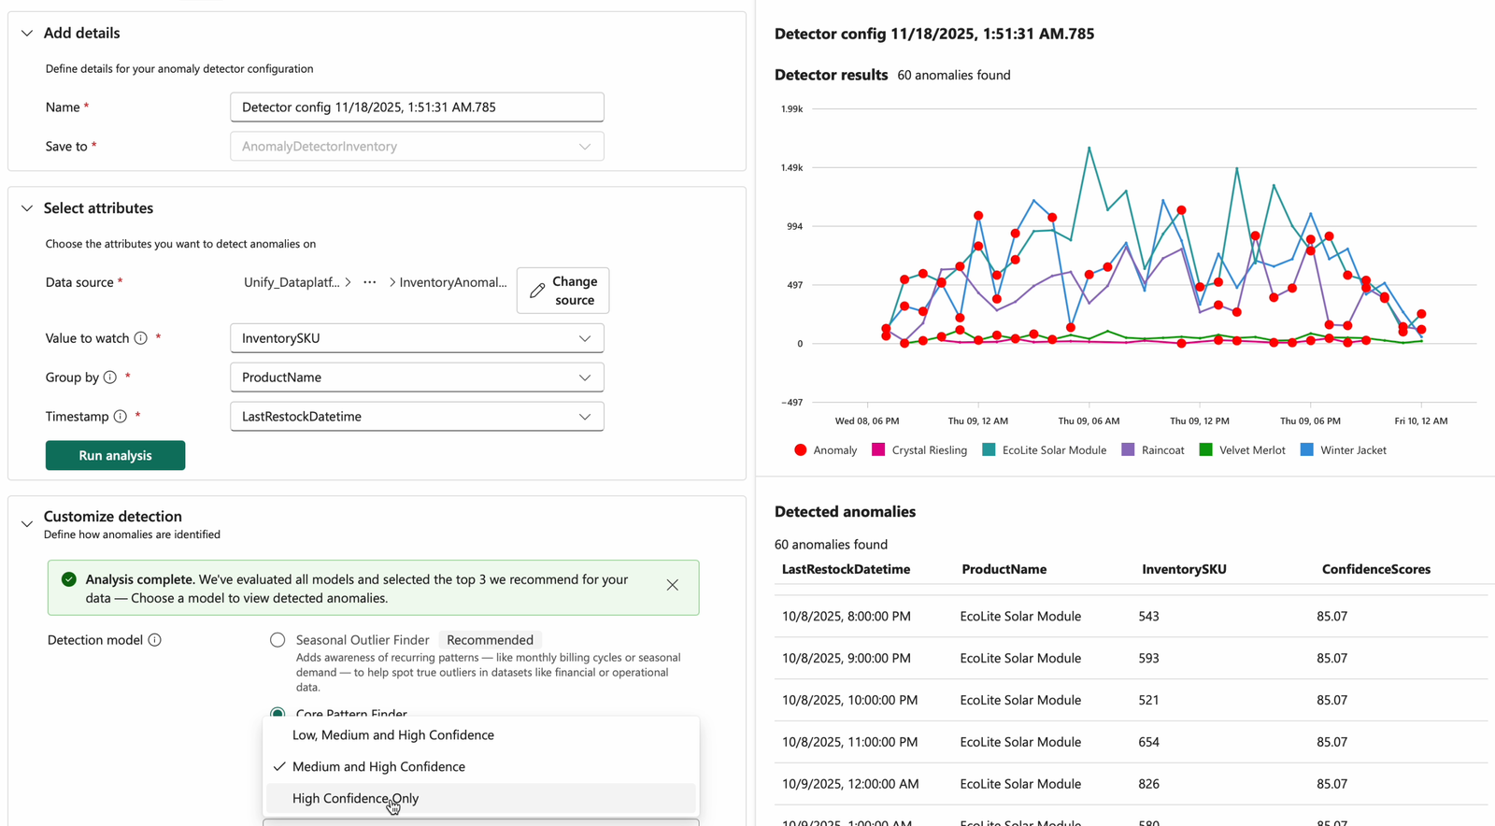Click the Timestamp info icon
The width and height of the screenshot is (1495, 826).
coord(121,417)
